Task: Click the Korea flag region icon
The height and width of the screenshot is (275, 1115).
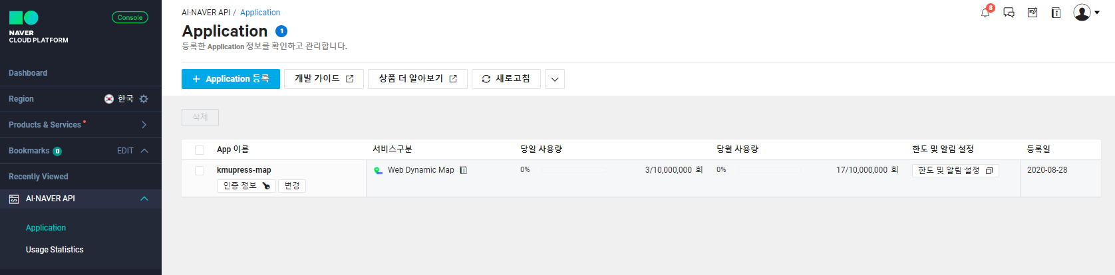Action: click(x=109, y=99)
